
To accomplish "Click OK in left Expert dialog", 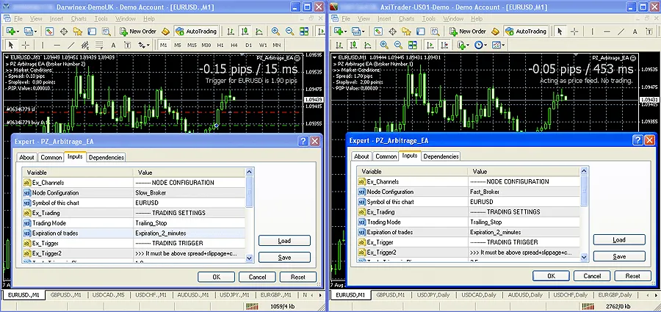I will point(216,277).
